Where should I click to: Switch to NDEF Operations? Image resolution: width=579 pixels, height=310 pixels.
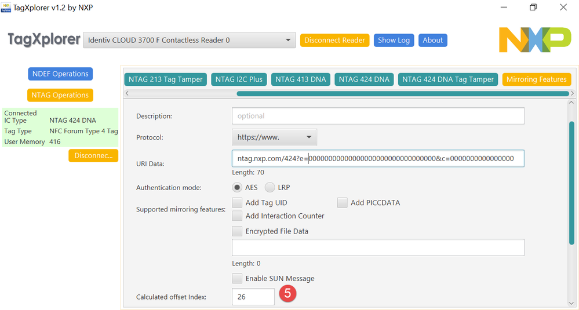click(x=60, y=74)
